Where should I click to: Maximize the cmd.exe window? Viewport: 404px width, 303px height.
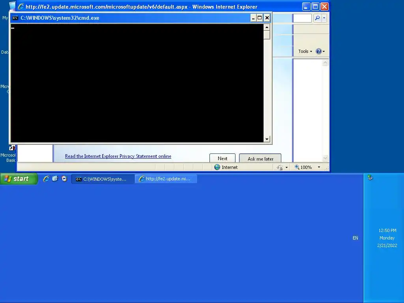[260, 18]
